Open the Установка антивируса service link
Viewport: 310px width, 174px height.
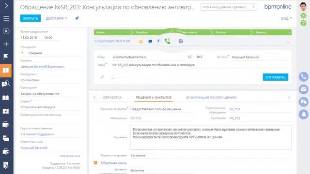point(38,107)
